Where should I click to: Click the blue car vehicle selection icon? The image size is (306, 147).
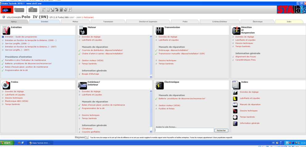click(x=7, y=10)
